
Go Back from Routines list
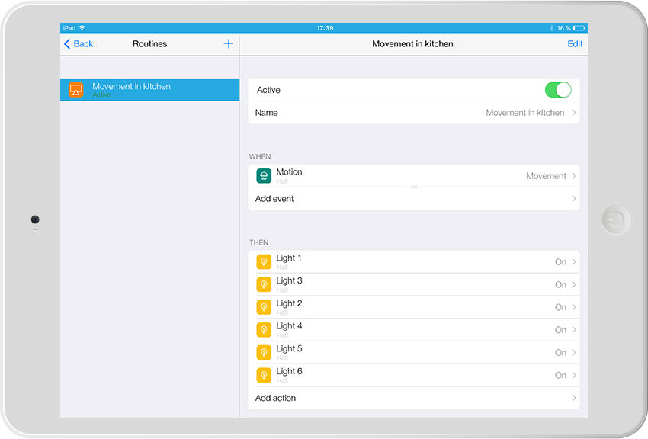(79, 44)
